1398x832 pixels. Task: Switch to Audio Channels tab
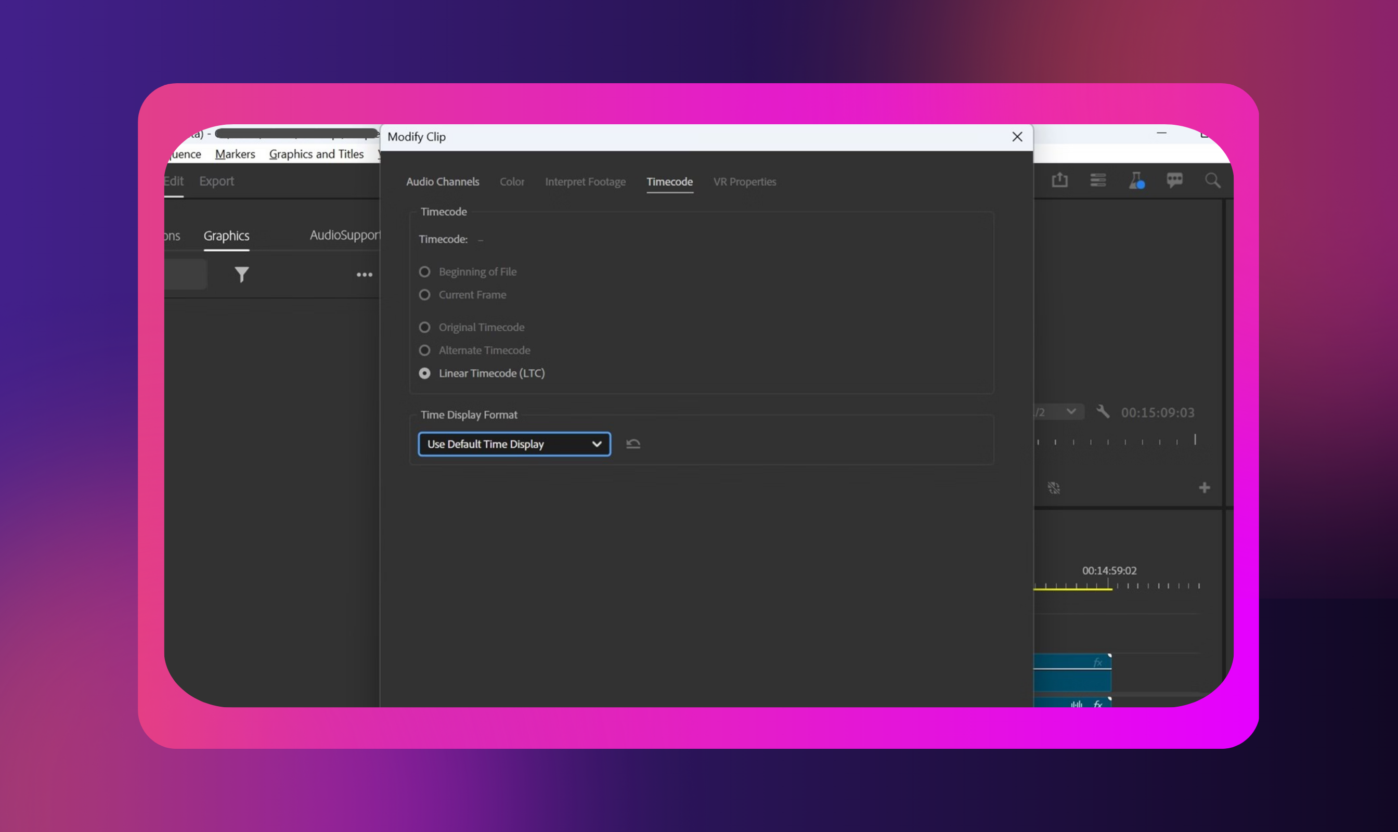(443, 181)
